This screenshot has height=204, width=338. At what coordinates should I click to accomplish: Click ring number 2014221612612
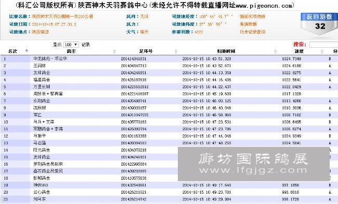coord(135,87)
